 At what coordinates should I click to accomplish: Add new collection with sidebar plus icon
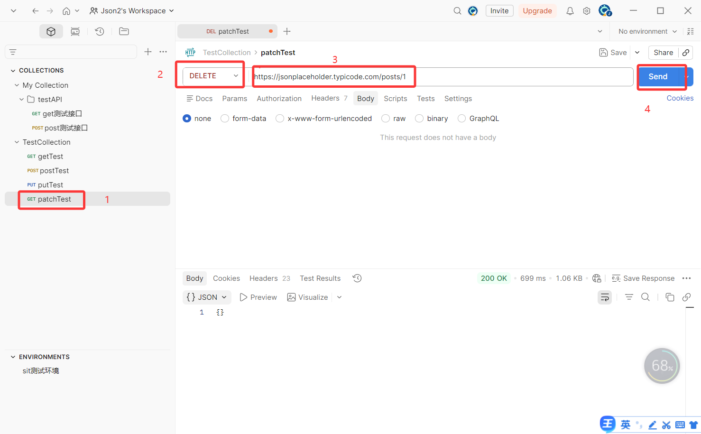148,52
